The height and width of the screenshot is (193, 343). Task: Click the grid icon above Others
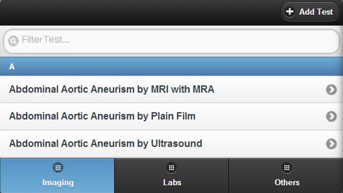[287, 167]
